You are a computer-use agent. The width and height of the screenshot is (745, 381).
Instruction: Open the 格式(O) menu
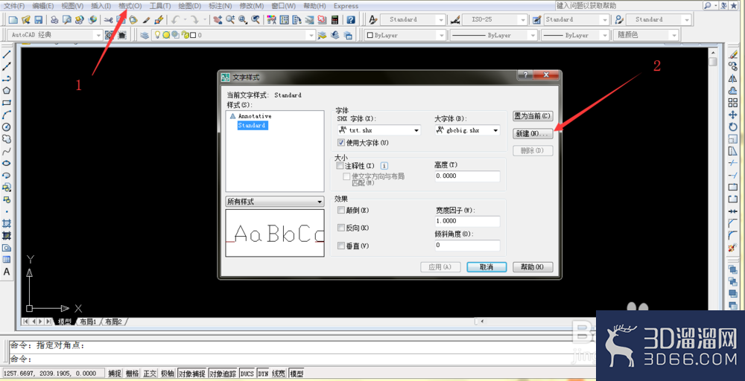point(130,6)
